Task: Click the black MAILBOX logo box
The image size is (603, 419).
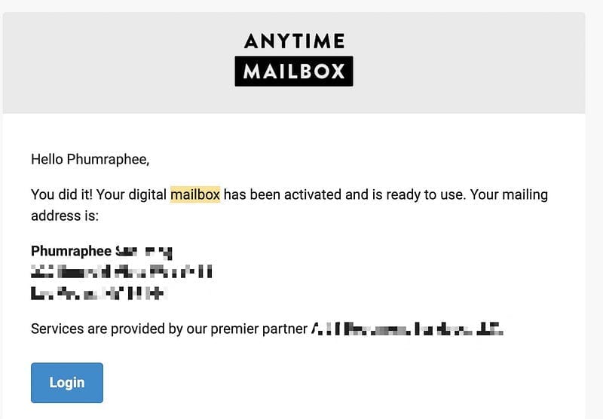Action: tap(294, 71)
